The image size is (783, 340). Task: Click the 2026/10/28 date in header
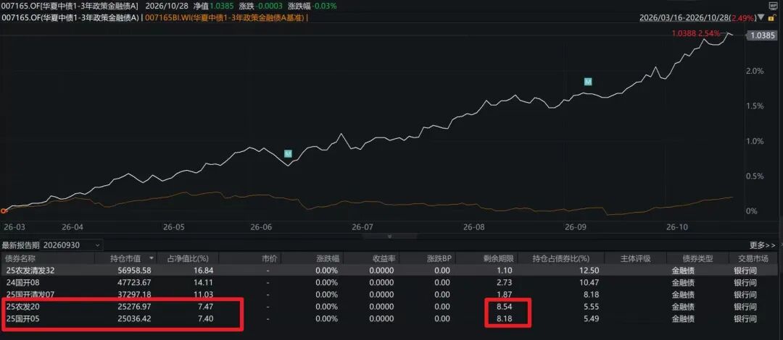(168, 6)
